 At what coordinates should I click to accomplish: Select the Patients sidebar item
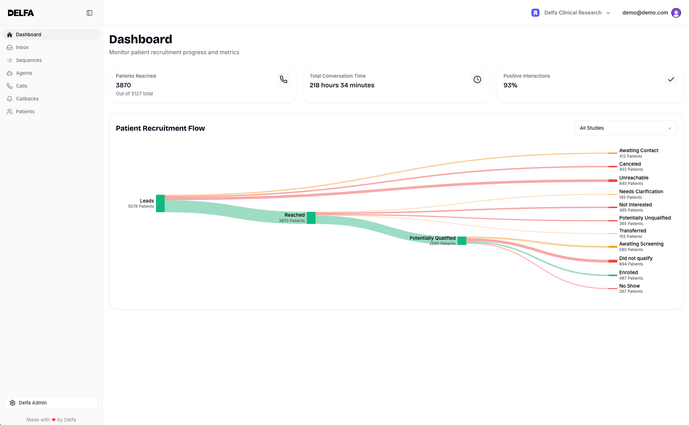(x=25, y=112)
